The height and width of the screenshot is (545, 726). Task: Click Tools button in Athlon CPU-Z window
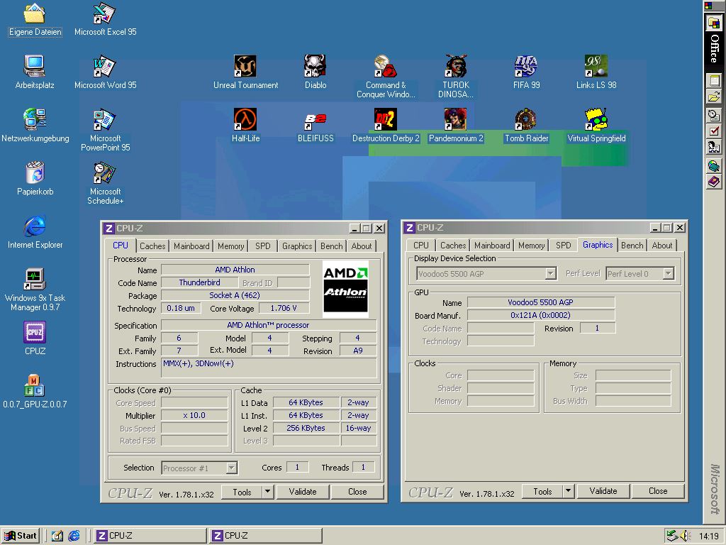[x=242, y=492]
